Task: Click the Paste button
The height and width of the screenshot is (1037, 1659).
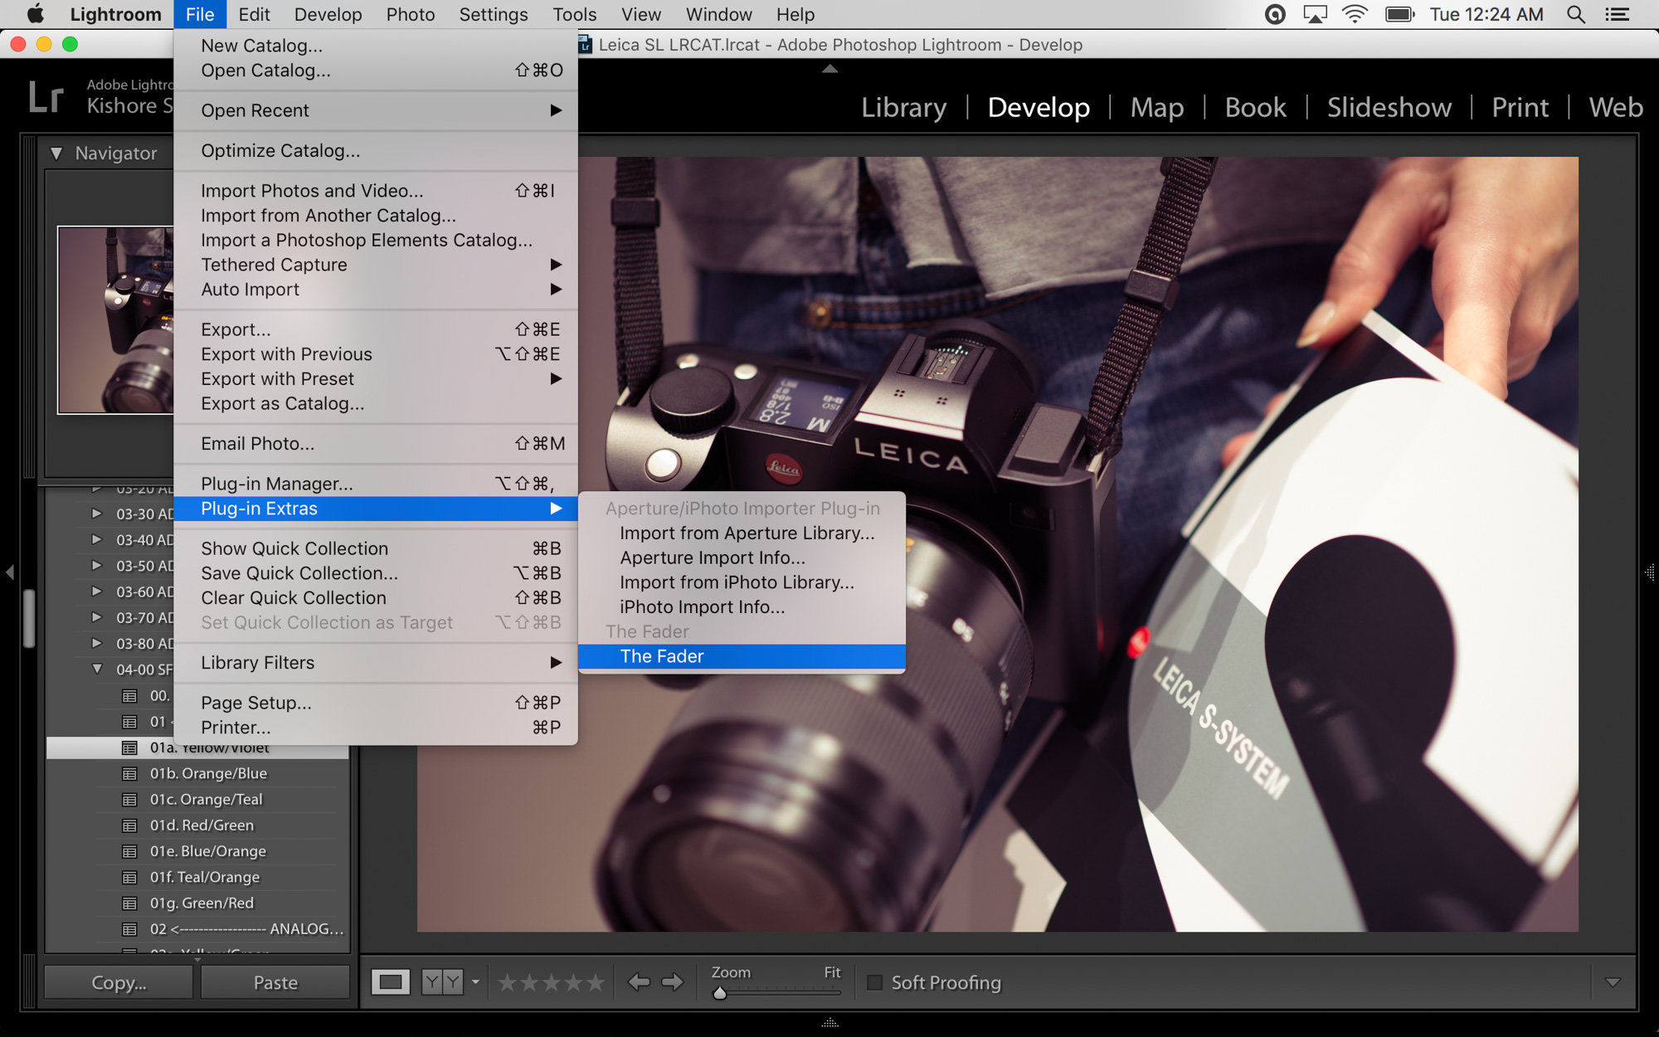Action: click(274, 981)
